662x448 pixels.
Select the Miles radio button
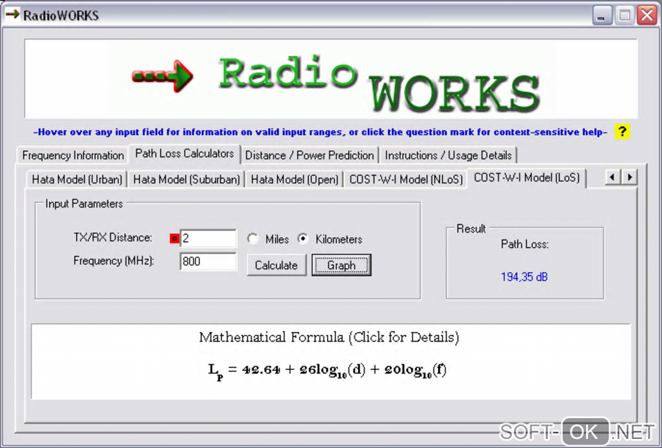pyautogui.click(x=253, y=238)
